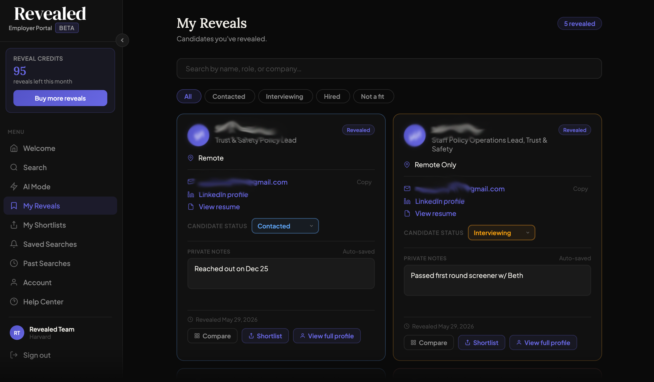View full profile on Contacted card
The image size is (654, 382).
[x=327, y=336]
